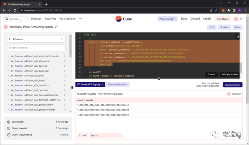The height and width of the screenshot is (145, 249).
Task: Star this query with 0 star button
Action: tap(212, 27)
